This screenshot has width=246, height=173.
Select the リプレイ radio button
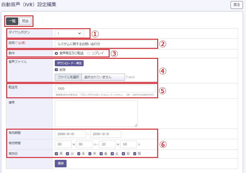pyautogui.click(x=88, y=53)
